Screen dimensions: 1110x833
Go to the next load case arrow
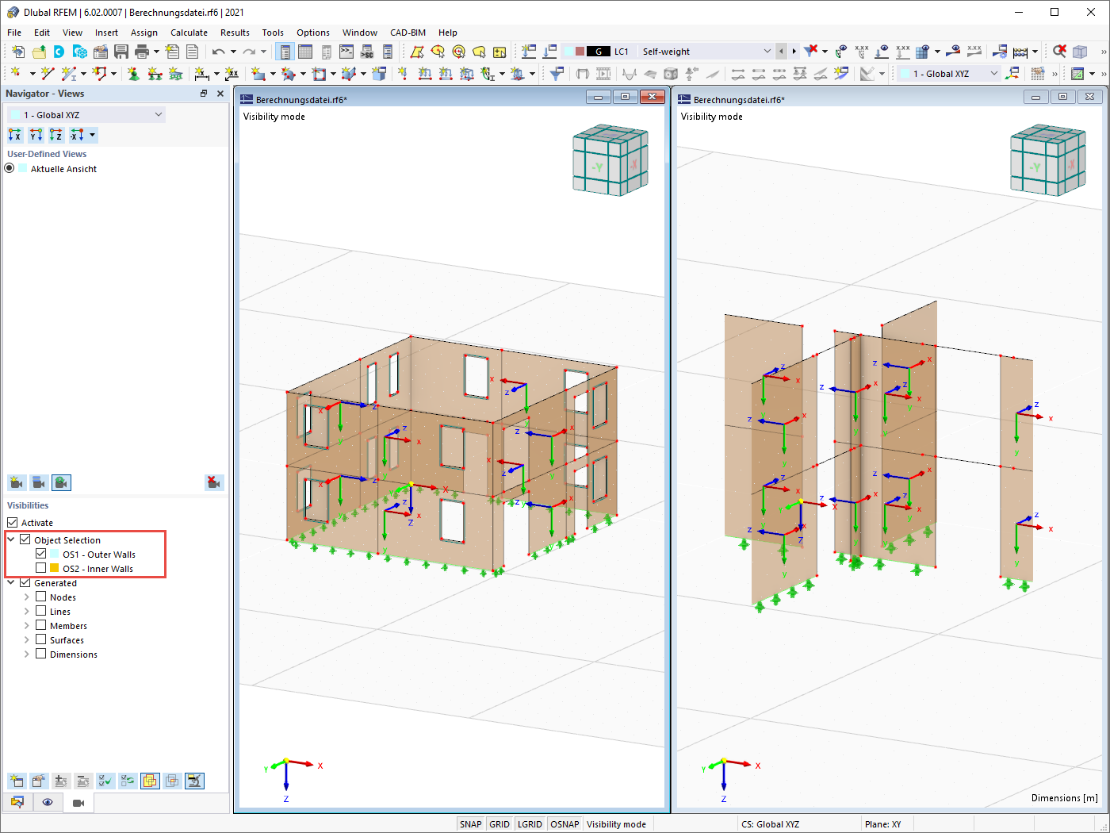[794, 52]
